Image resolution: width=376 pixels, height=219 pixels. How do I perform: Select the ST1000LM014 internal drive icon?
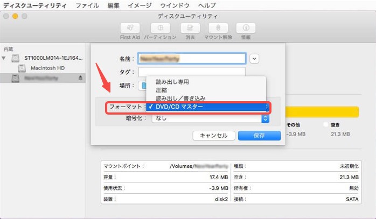click(x=16, y=58)
